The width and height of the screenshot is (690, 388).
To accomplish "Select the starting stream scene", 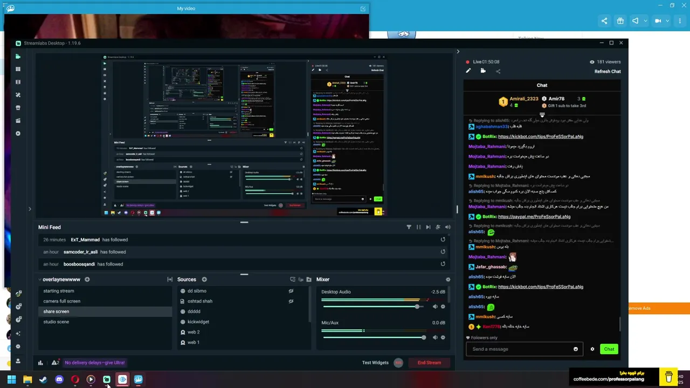I will 106,291.
